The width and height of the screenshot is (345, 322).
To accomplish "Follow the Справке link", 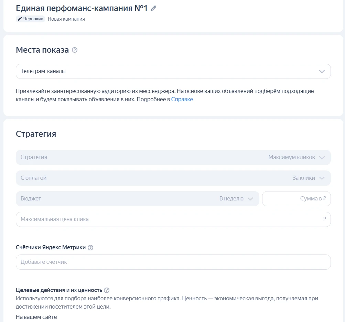I will 182,99.
